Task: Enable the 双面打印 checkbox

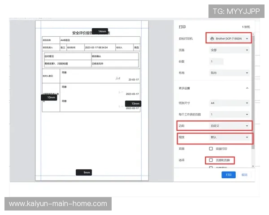Action: tap(211, 148)
